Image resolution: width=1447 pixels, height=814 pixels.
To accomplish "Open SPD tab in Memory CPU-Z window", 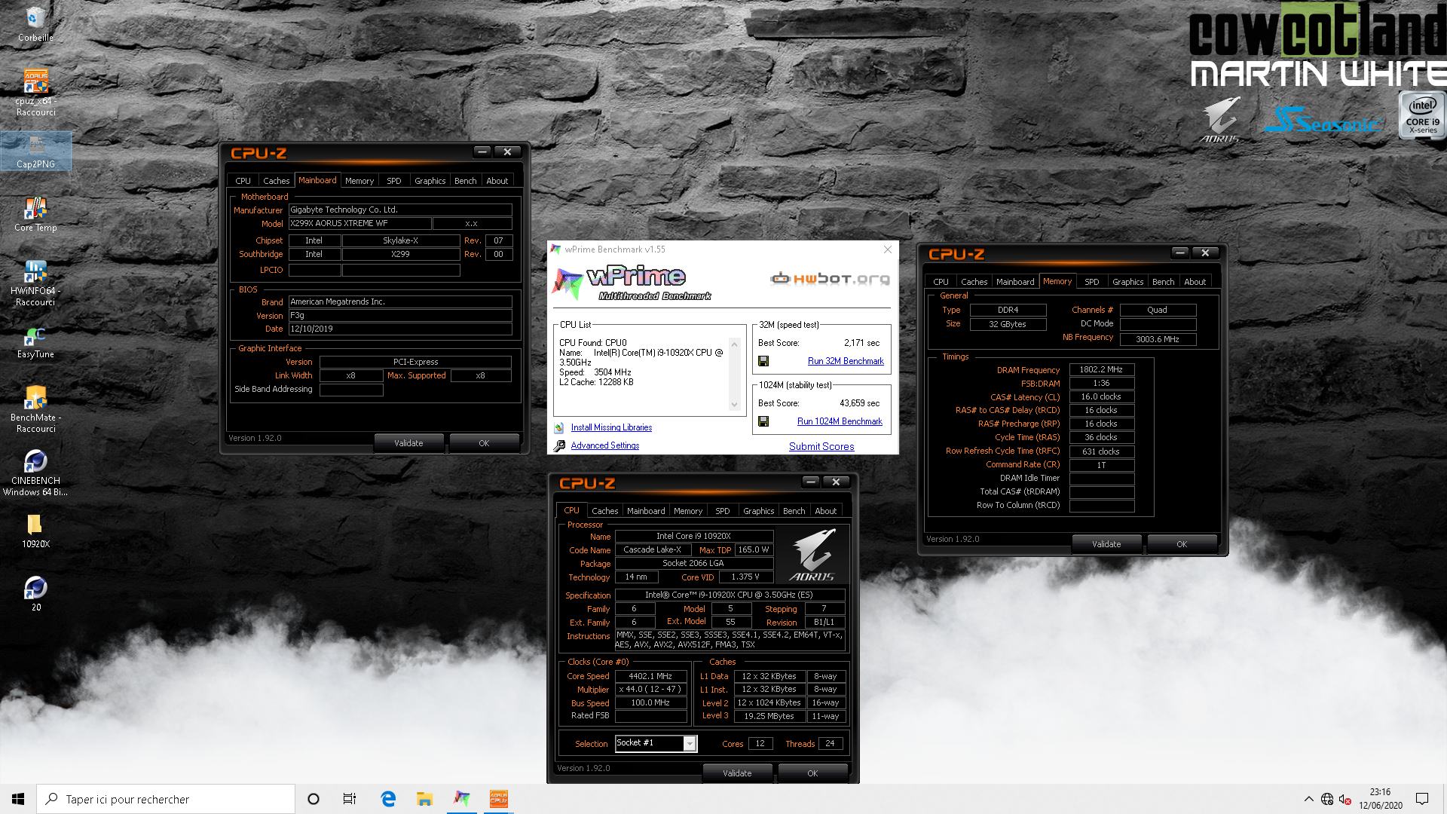I will [1092, 282].
